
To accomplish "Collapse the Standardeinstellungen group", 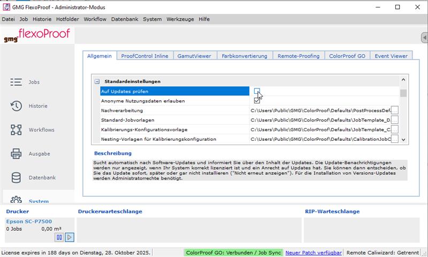I will tap(97, 82).
